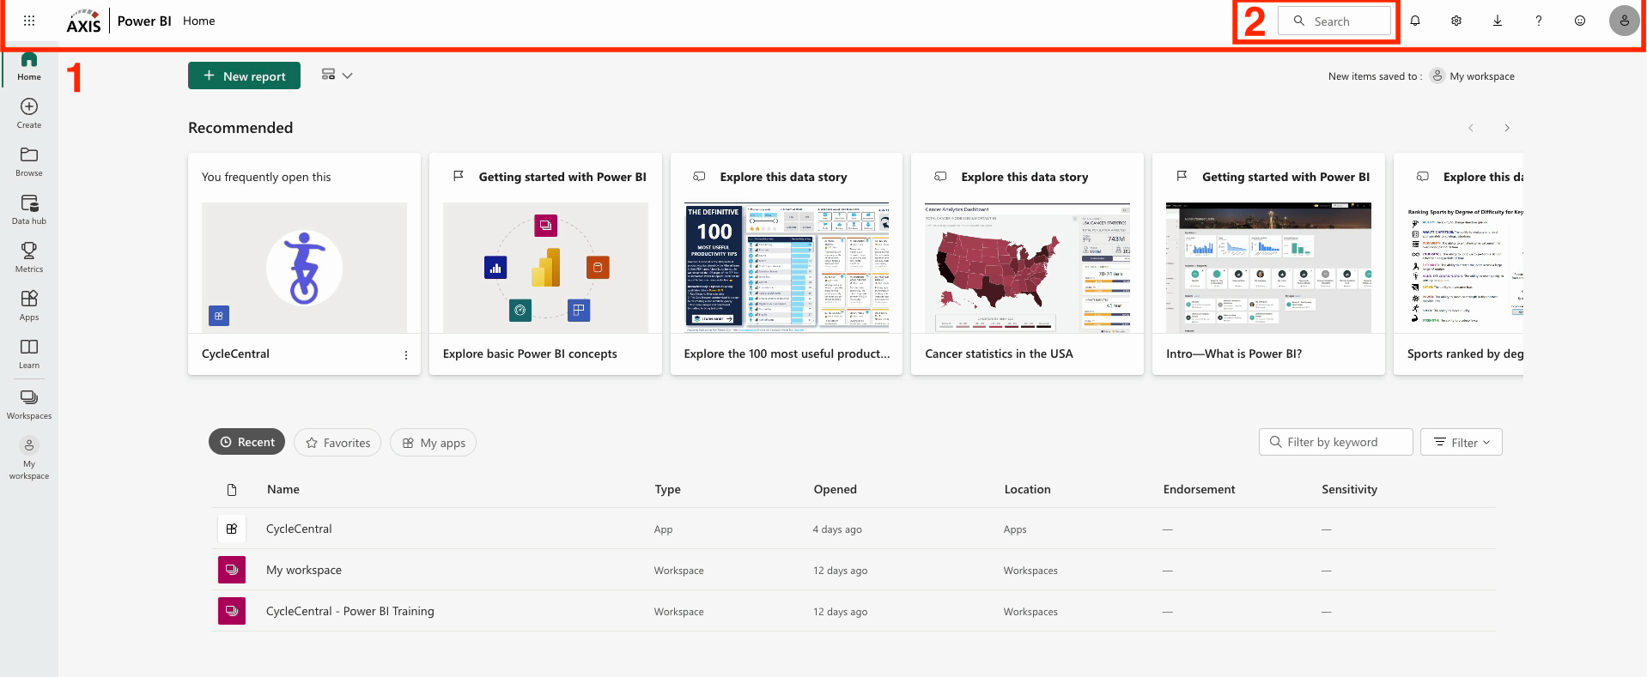
Task: Open Sports ranked by degree card
Action: coord(1459,263)
